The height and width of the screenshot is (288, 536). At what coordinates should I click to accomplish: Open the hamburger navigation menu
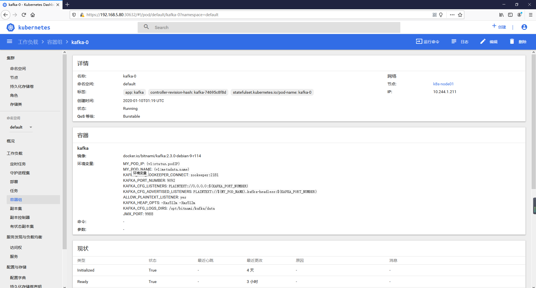coord(9,42)
